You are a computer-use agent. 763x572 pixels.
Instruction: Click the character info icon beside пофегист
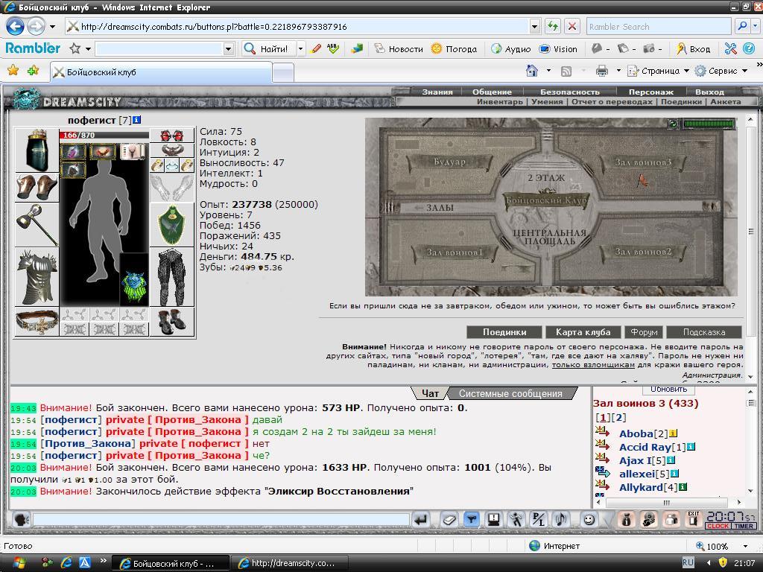click(137, 120)
